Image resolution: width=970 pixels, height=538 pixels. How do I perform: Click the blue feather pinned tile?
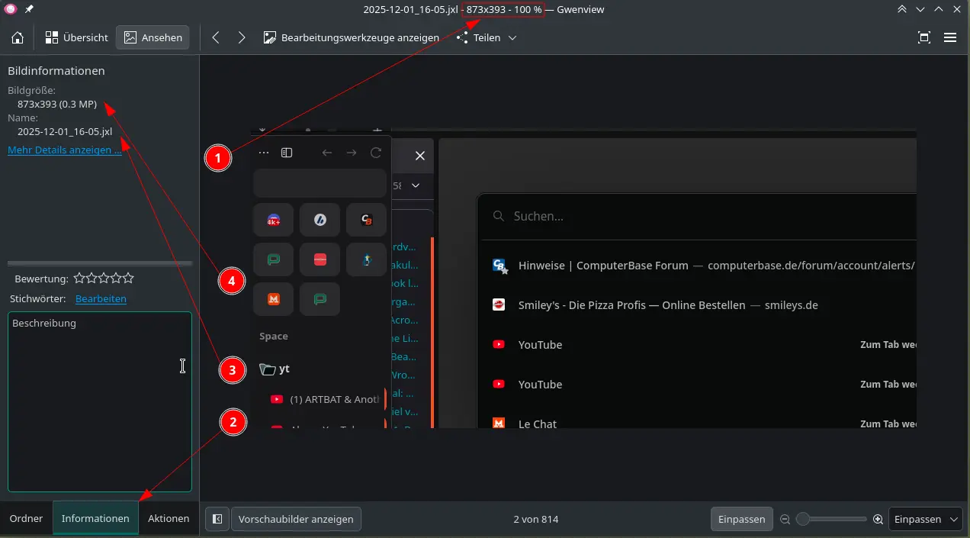[320, 220]
